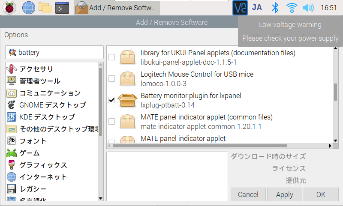This screenshot has width=343, height=206.
Task: Click the speaker volume icon
Action: point(308,7)
